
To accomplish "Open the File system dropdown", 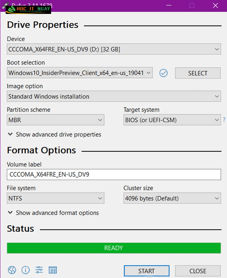I will [x=56, y=198].
